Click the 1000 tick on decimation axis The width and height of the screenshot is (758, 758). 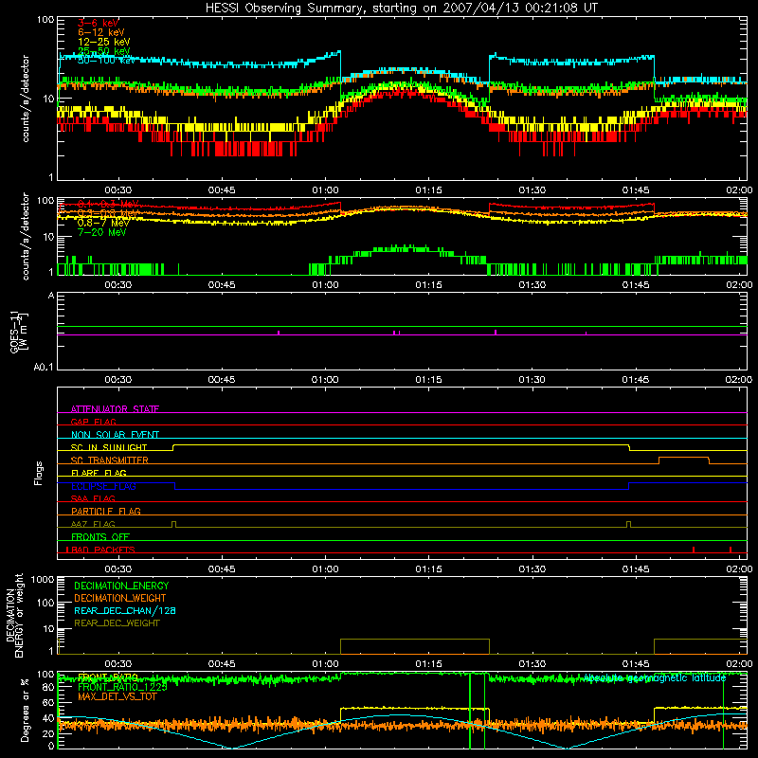[43, 579]
